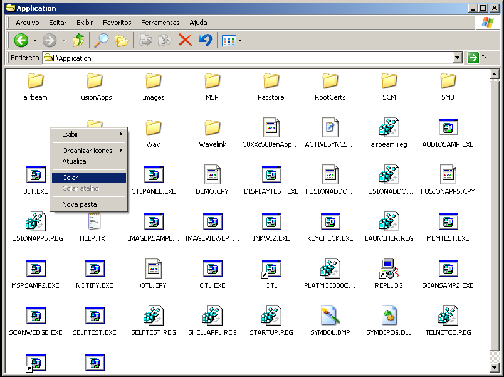Expand the Organizar ícones submenu
Image resolution: width=504 pixels, height=377 pixels.
click(x=89, y=151)
